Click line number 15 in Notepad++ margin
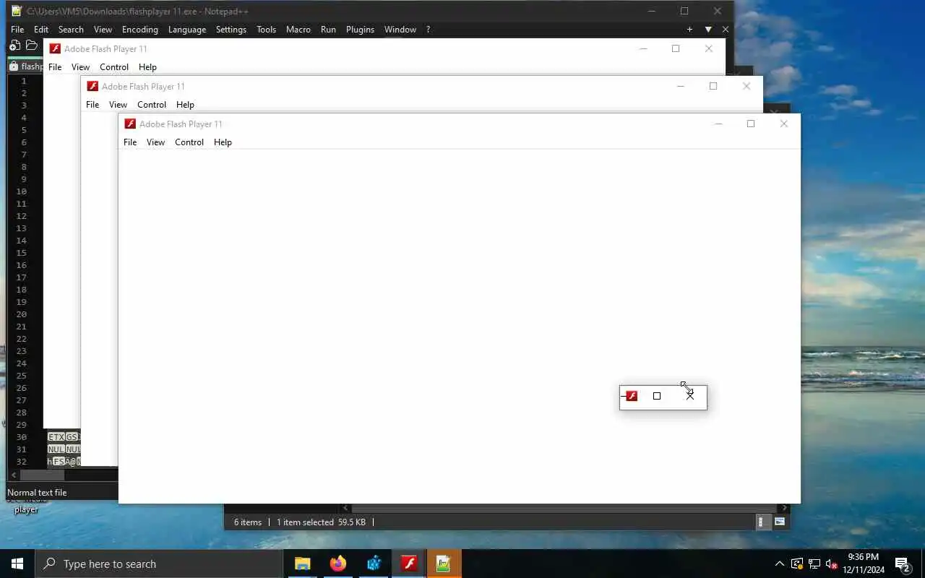Screen dimensions: 925x578 [21, 253]
